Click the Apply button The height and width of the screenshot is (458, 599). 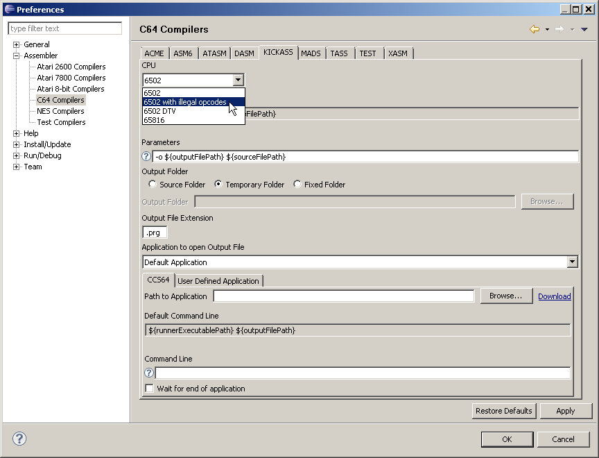pos(565,411)
